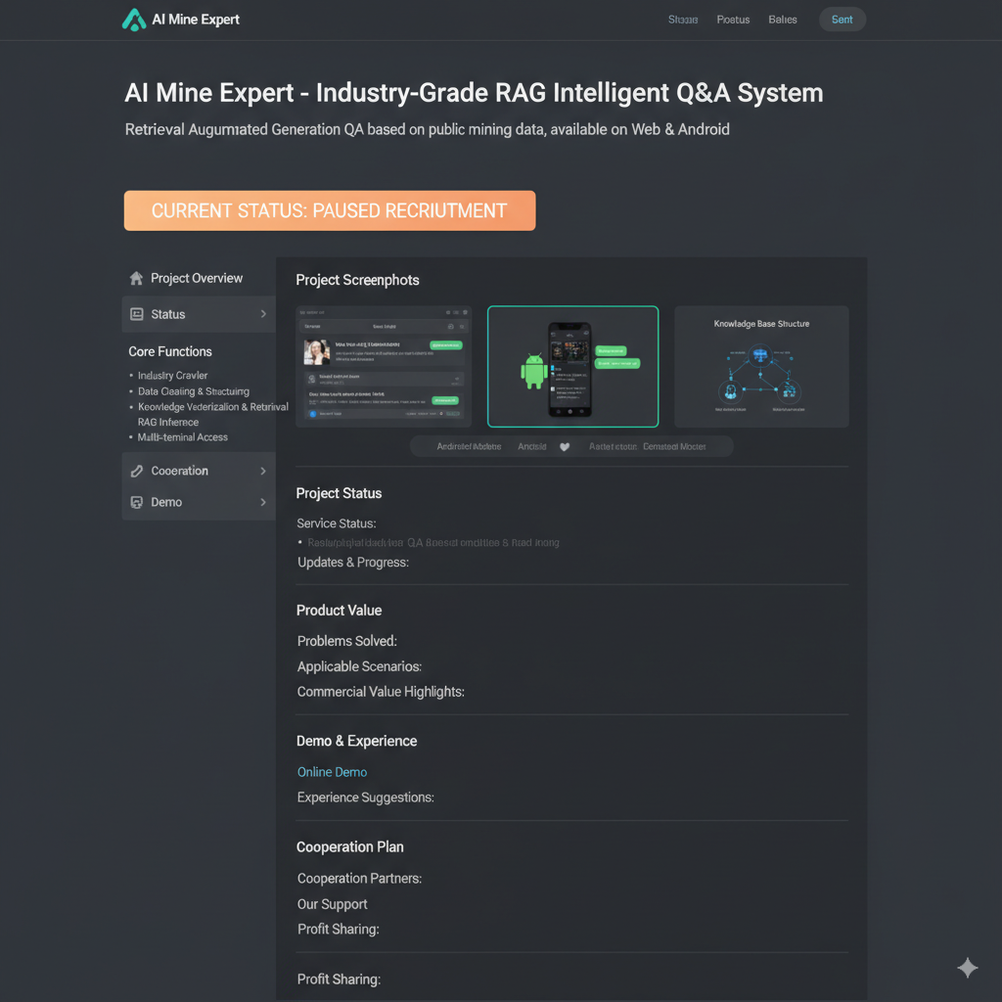Click the sparkle icon in bottom-right corner
This screenshot has height=1002, width=1002.
967,968
